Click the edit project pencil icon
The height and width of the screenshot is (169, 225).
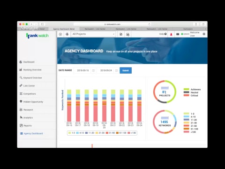(x=121, y=34)
